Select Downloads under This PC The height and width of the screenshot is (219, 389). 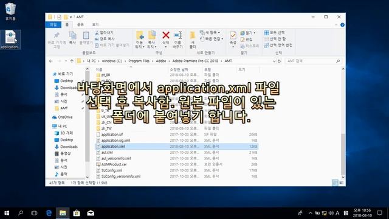pos(66,147)
